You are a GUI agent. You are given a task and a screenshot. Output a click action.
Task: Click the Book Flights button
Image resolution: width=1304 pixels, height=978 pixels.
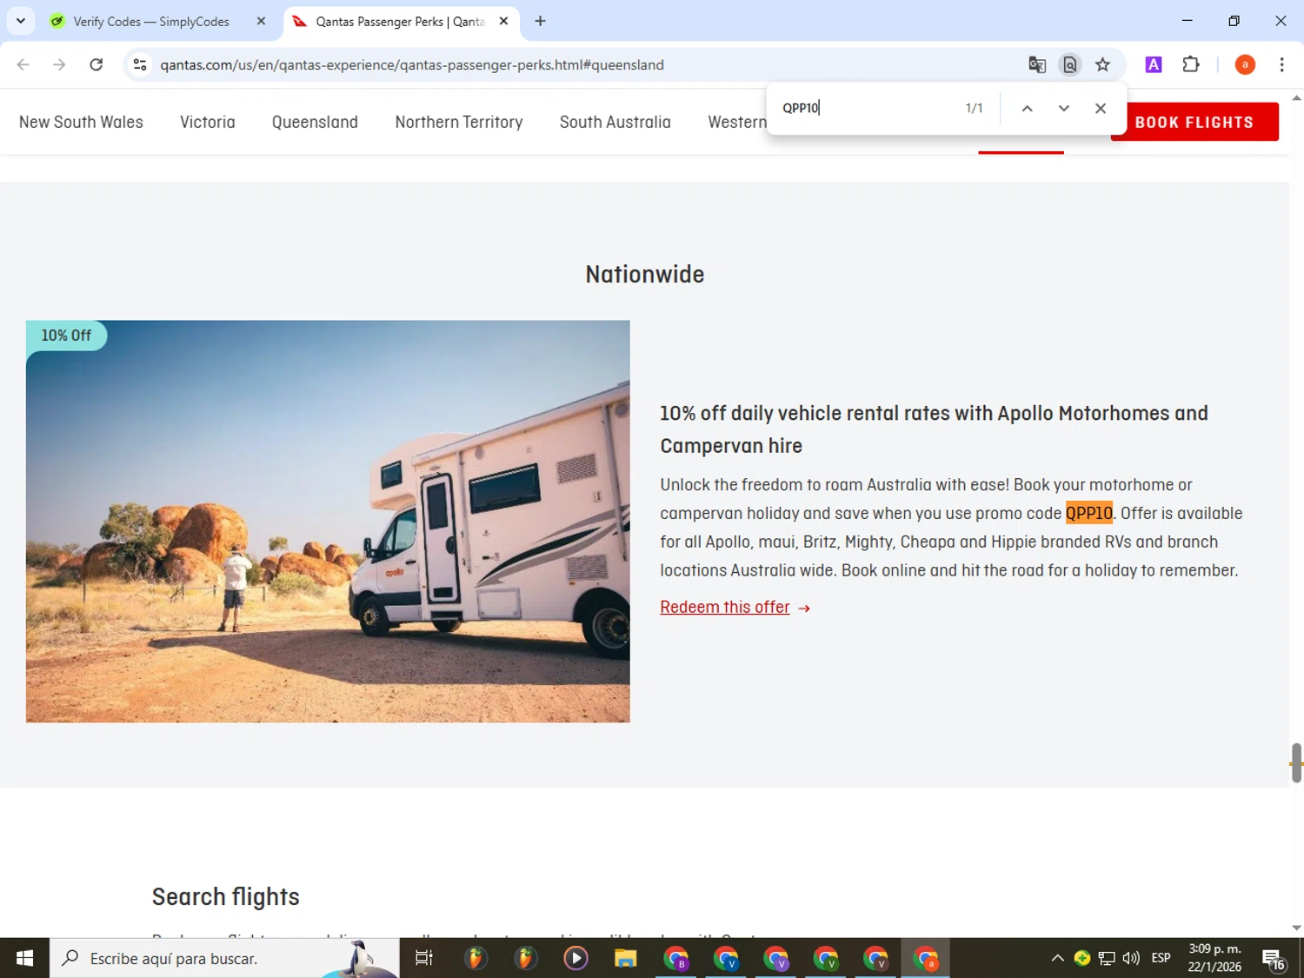(x=1194, y=122)
